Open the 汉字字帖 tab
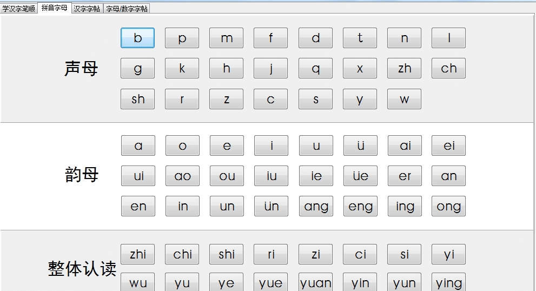The height and width of the screenshot is (291, 536). pos(87,9)
